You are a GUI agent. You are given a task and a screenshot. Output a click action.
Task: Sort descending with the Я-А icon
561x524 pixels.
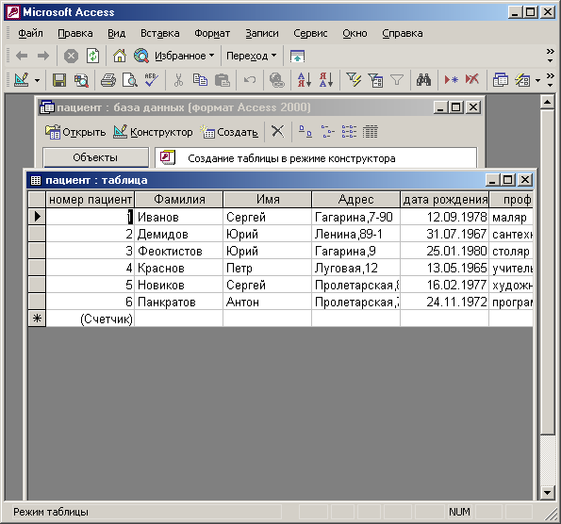tap(326, 80)
